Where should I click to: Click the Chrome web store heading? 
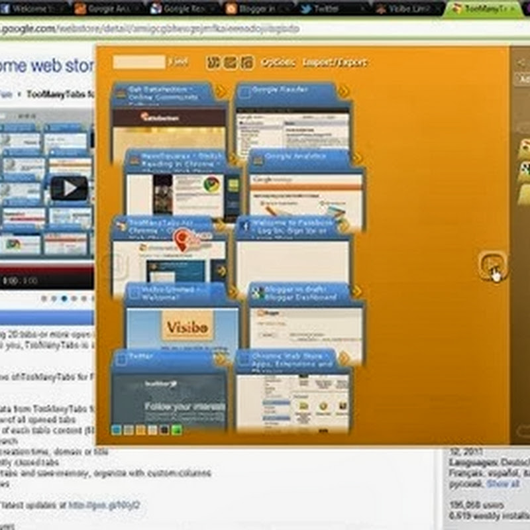pyautogui.click(x=47, y=66)
